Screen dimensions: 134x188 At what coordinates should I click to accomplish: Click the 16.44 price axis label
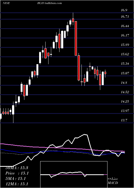point(125,26)
